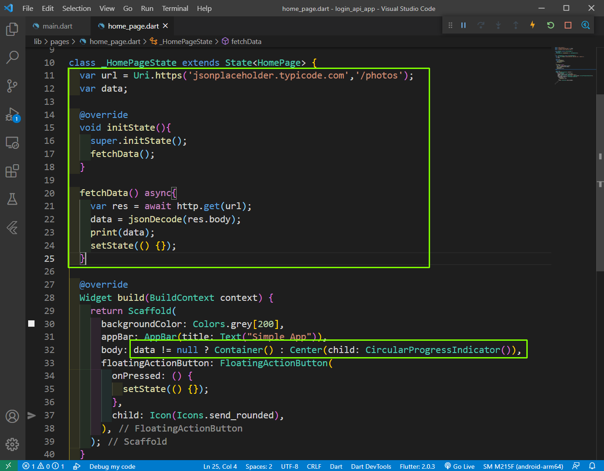Open the Run menu

pyautogui.click(x=147, y=8)
